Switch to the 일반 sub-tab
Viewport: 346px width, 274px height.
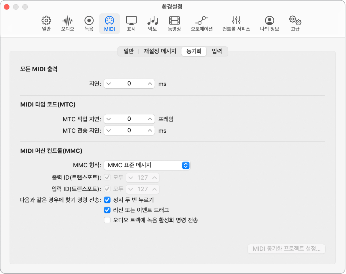[x=129, y=52]
